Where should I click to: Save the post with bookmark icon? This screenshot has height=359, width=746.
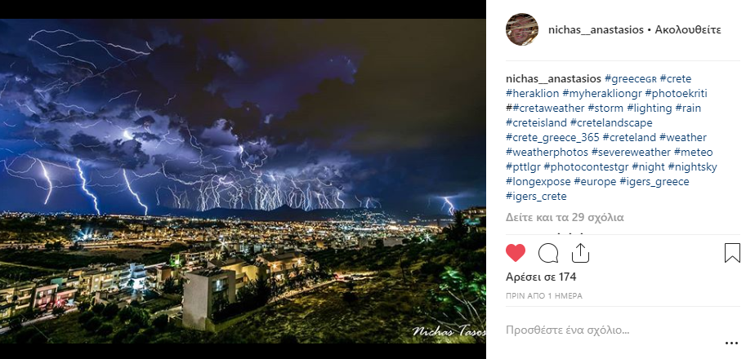(x=732, y=253)
